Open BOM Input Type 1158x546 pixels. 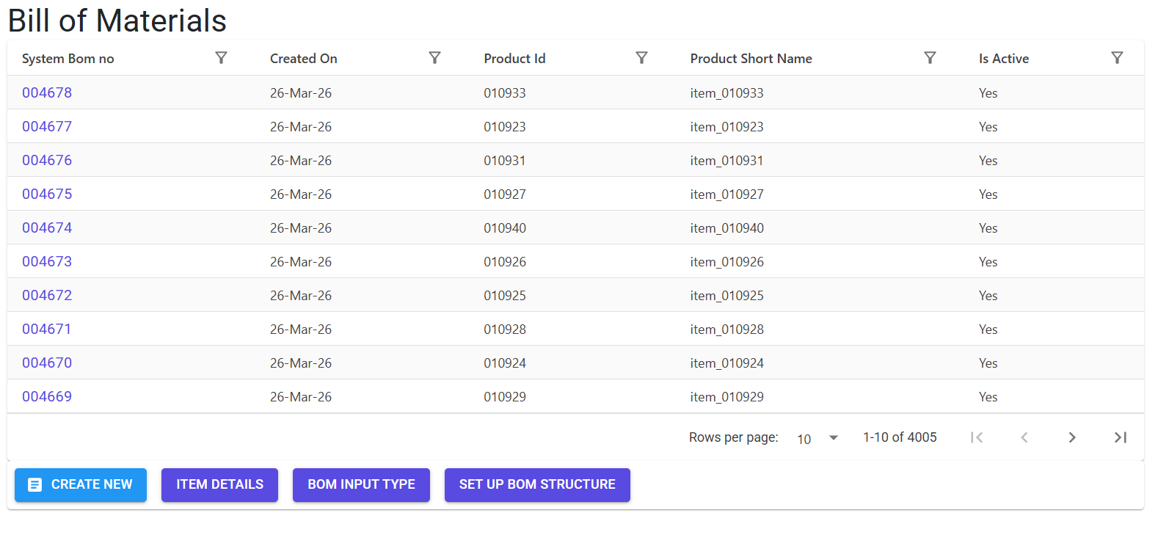(x=361, y=485)
